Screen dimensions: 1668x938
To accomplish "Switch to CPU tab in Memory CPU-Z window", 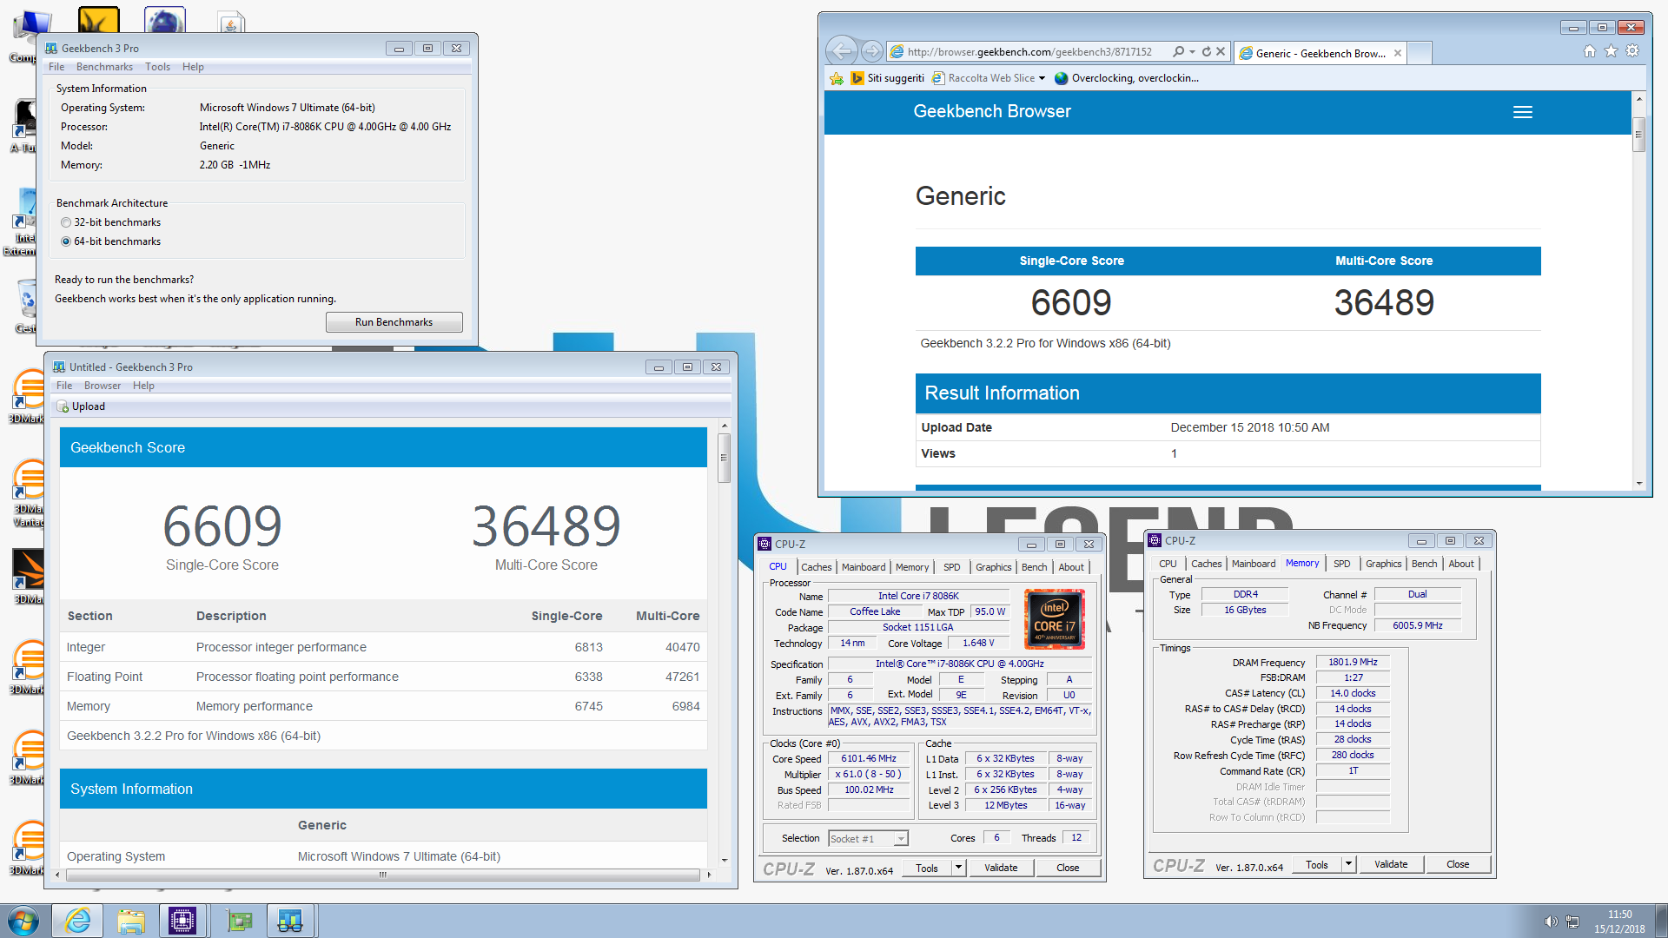I will tap(1168, 564).
